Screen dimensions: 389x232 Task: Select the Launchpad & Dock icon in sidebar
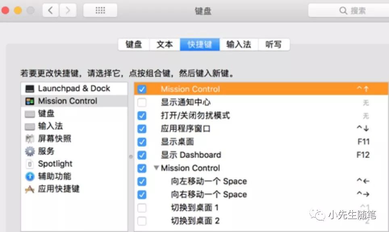point(30,89)
